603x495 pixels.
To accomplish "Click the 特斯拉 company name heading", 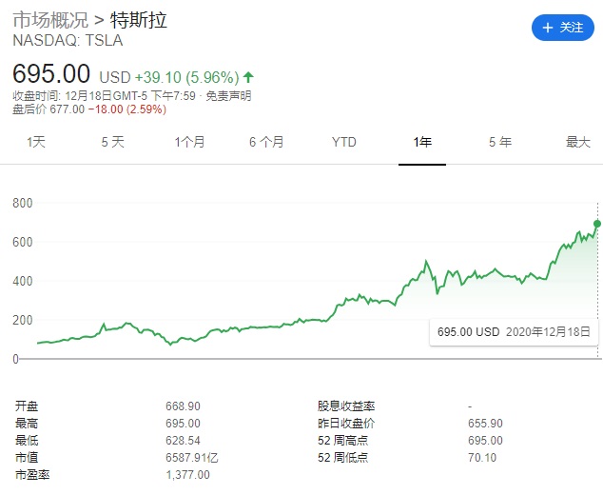I will 139,20.
